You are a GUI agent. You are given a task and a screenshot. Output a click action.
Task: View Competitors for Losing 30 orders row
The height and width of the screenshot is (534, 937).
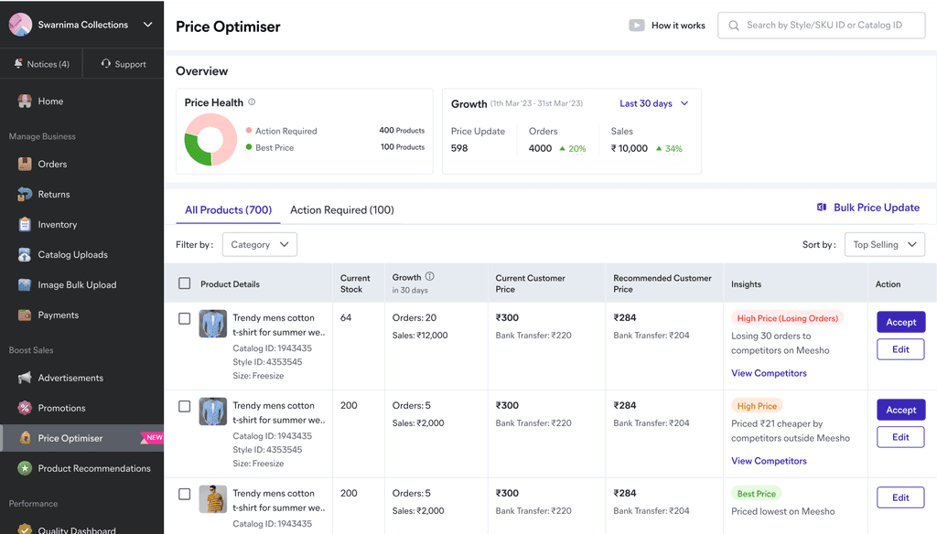pyautogui.click(x=769, y=373)
